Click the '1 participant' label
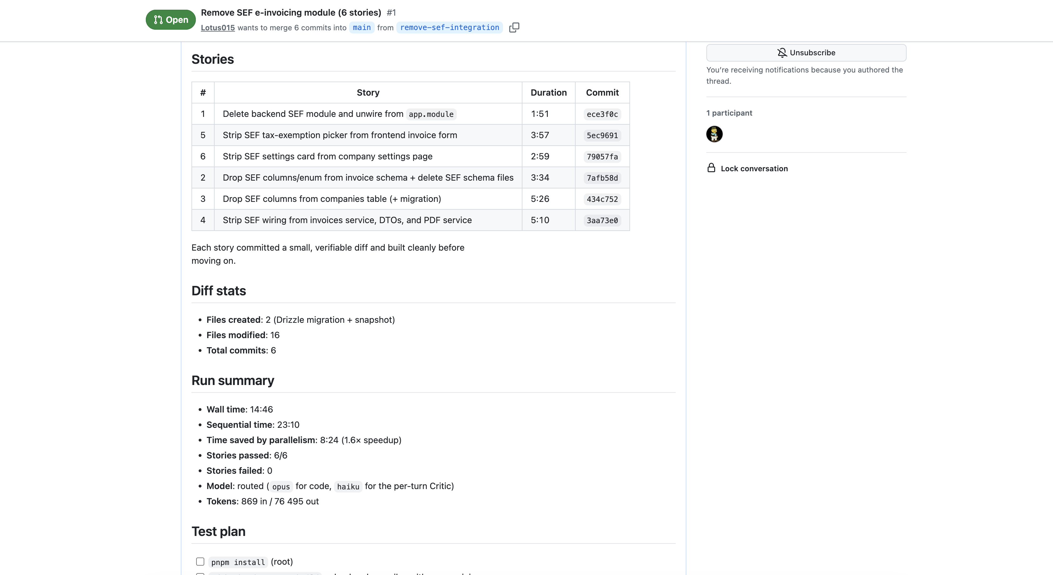 click(729, 113)
